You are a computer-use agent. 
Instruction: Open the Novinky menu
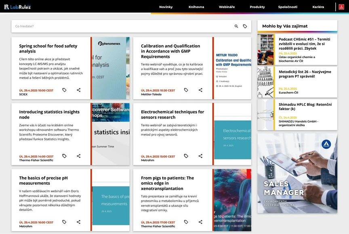point(166,6)
